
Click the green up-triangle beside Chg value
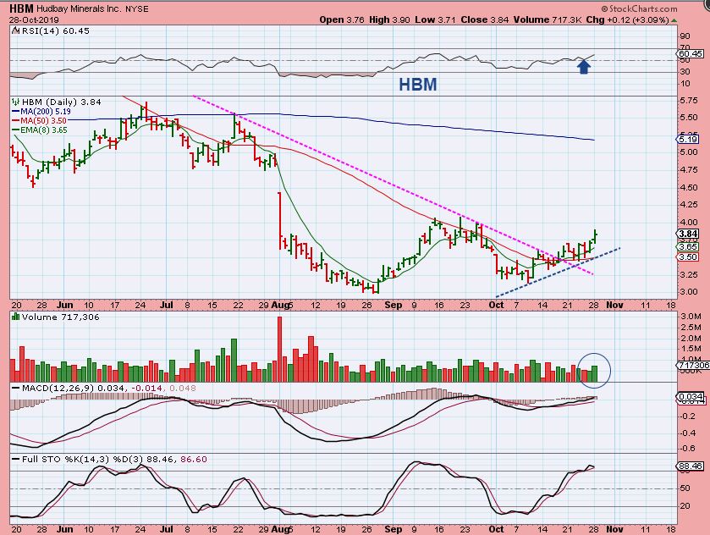[674, 20]
